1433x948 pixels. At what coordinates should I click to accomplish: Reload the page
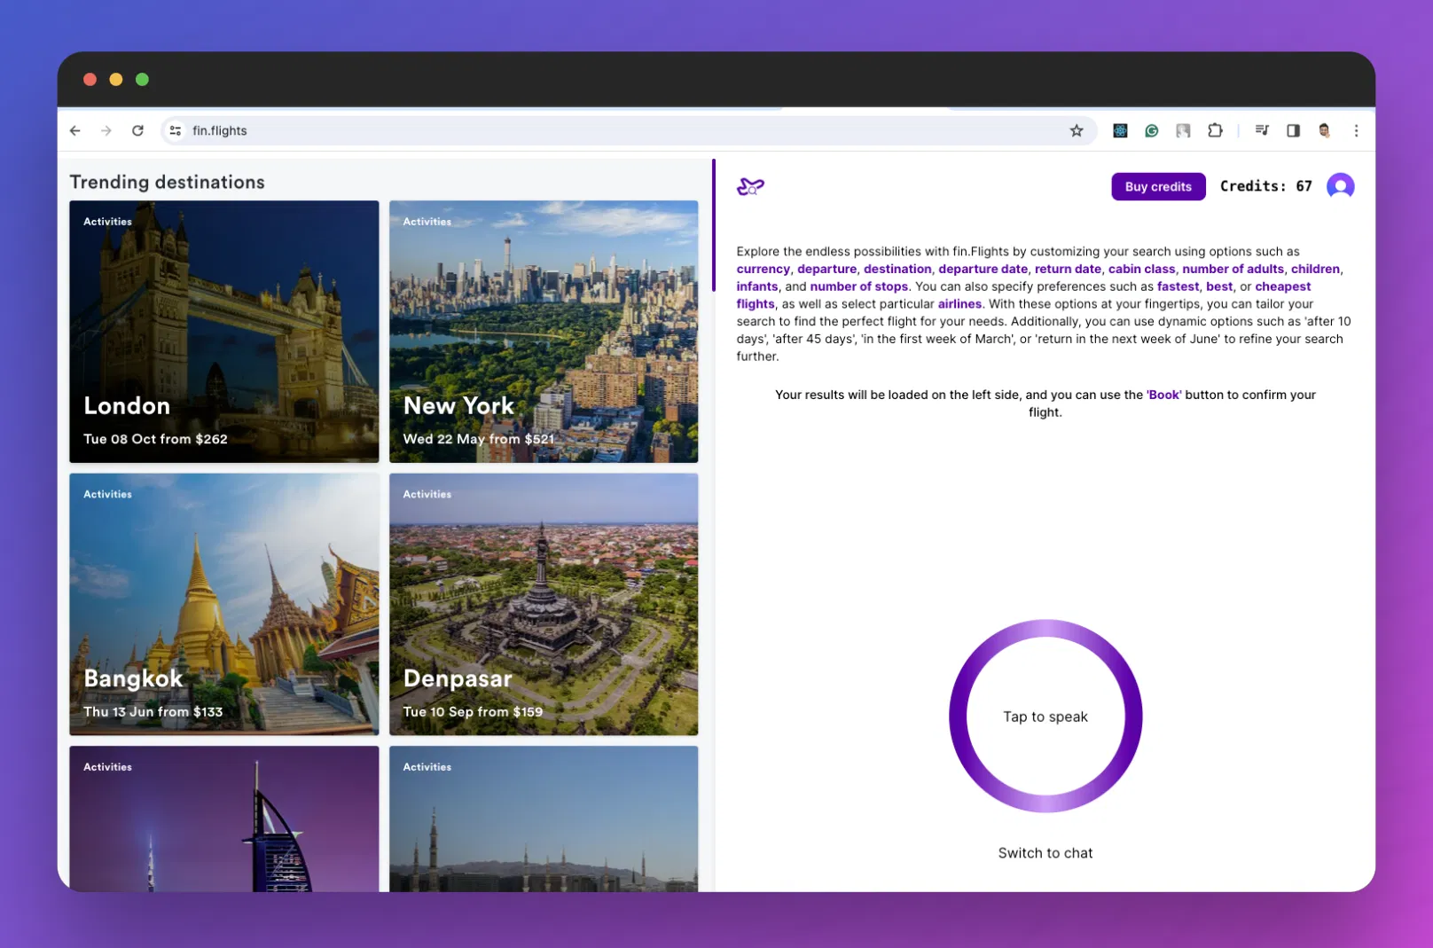(137, 131)
